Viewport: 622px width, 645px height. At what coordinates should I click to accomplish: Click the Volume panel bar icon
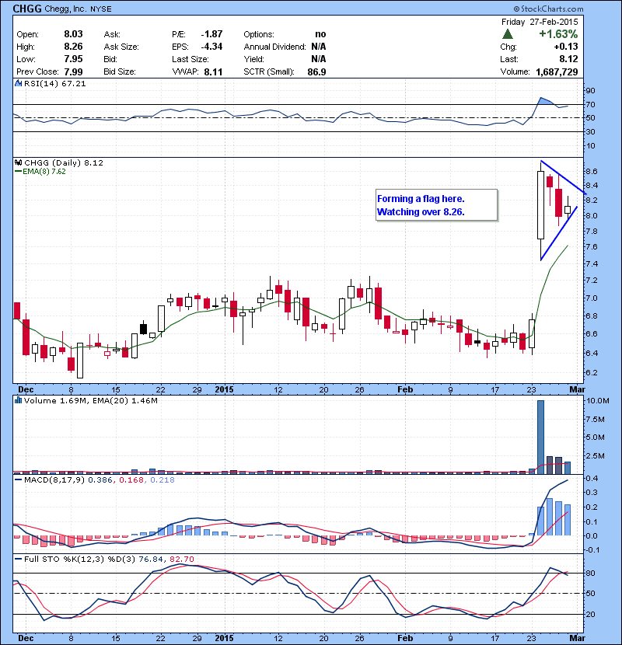coord(18,400)
